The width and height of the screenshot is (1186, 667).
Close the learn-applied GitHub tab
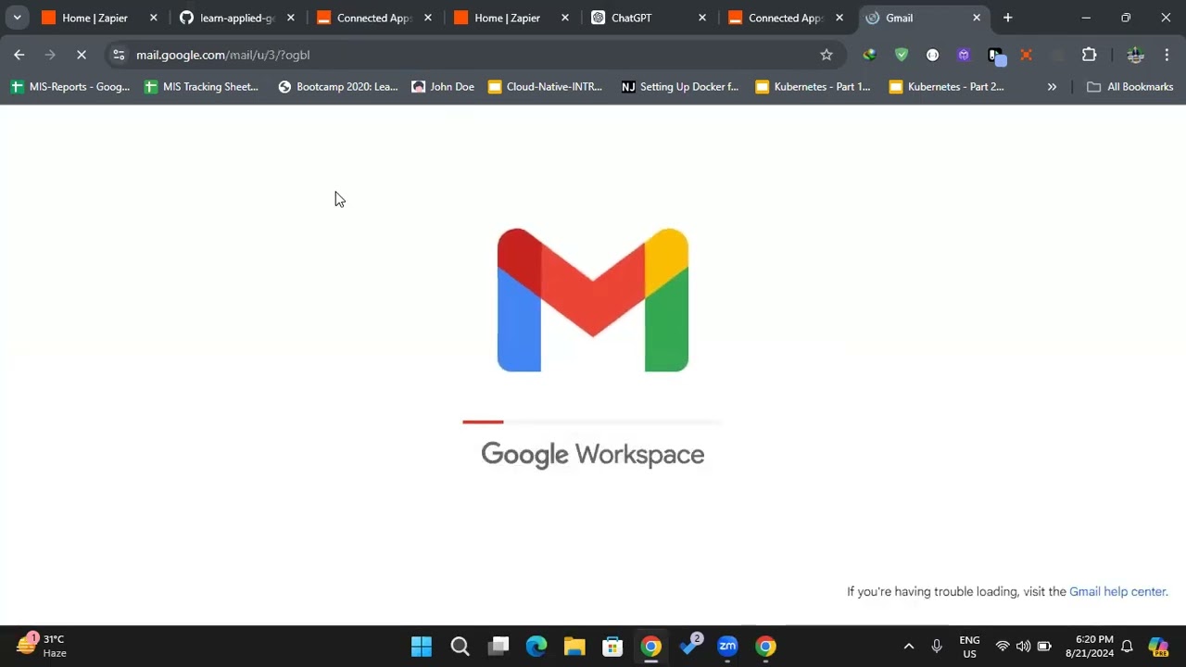pos(291,18)
